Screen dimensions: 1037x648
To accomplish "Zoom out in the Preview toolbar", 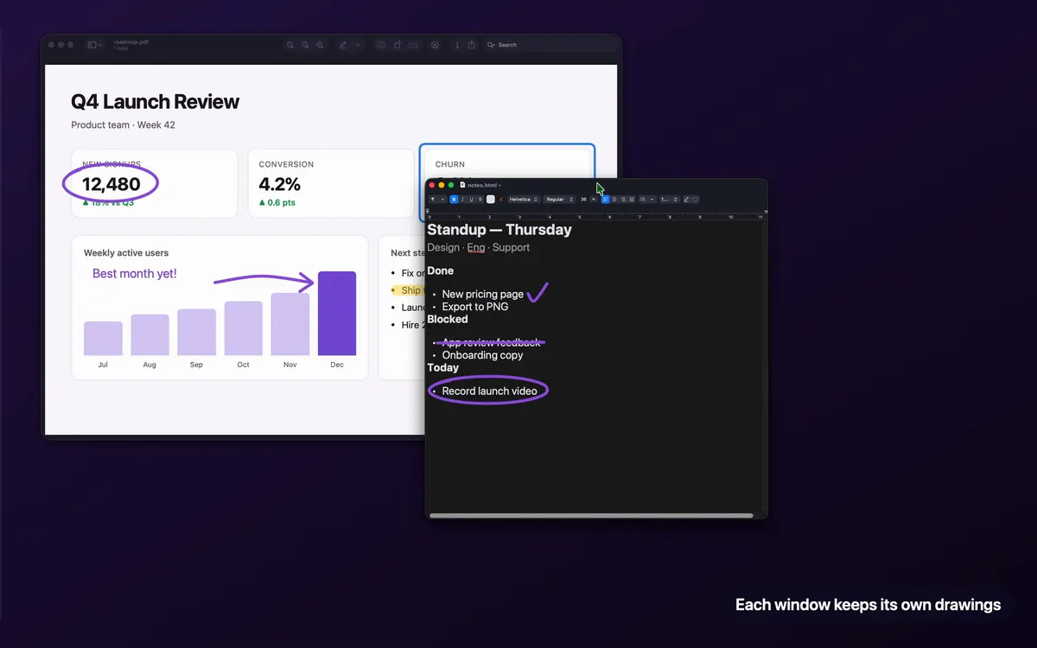I will [290, 45].
